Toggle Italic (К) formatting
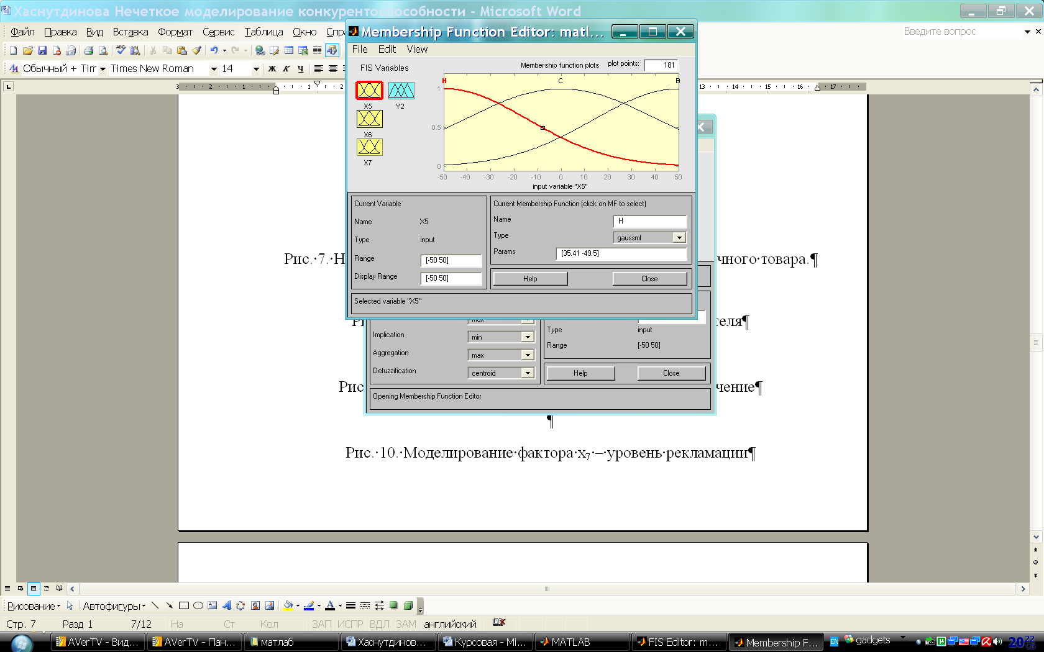This screenshot has height=652, width=1044. click(x=286, y=68)
